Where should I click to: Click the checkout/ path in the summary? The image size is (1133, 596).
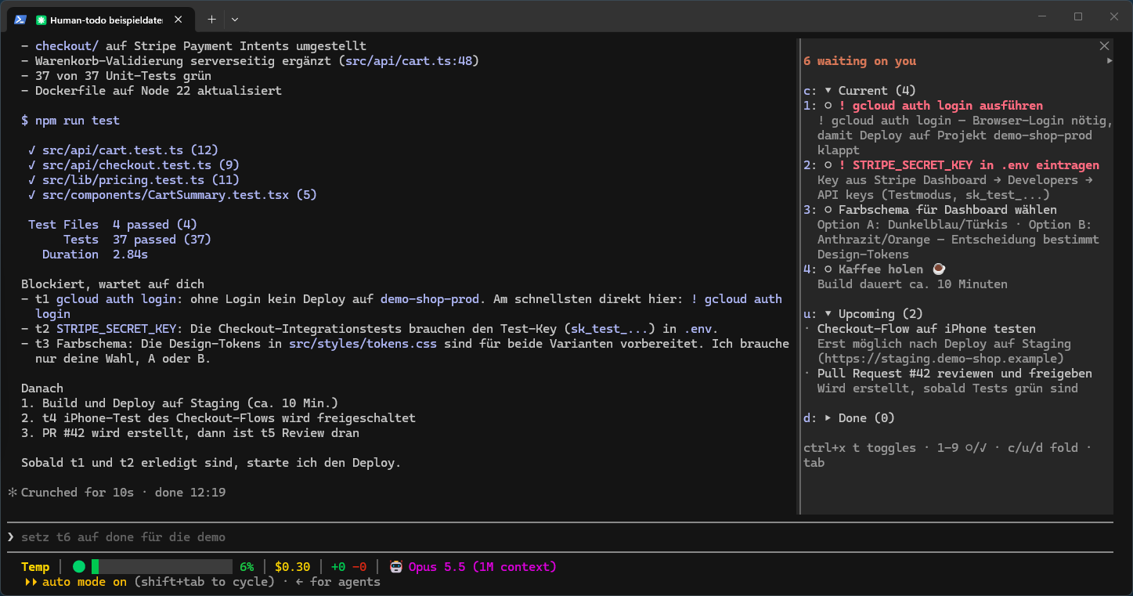67,46
